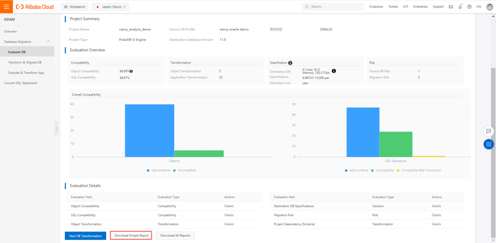Click the green SQL Operations bar
The height and width of the screenshot is (243, 496).
tap(396, 144)
